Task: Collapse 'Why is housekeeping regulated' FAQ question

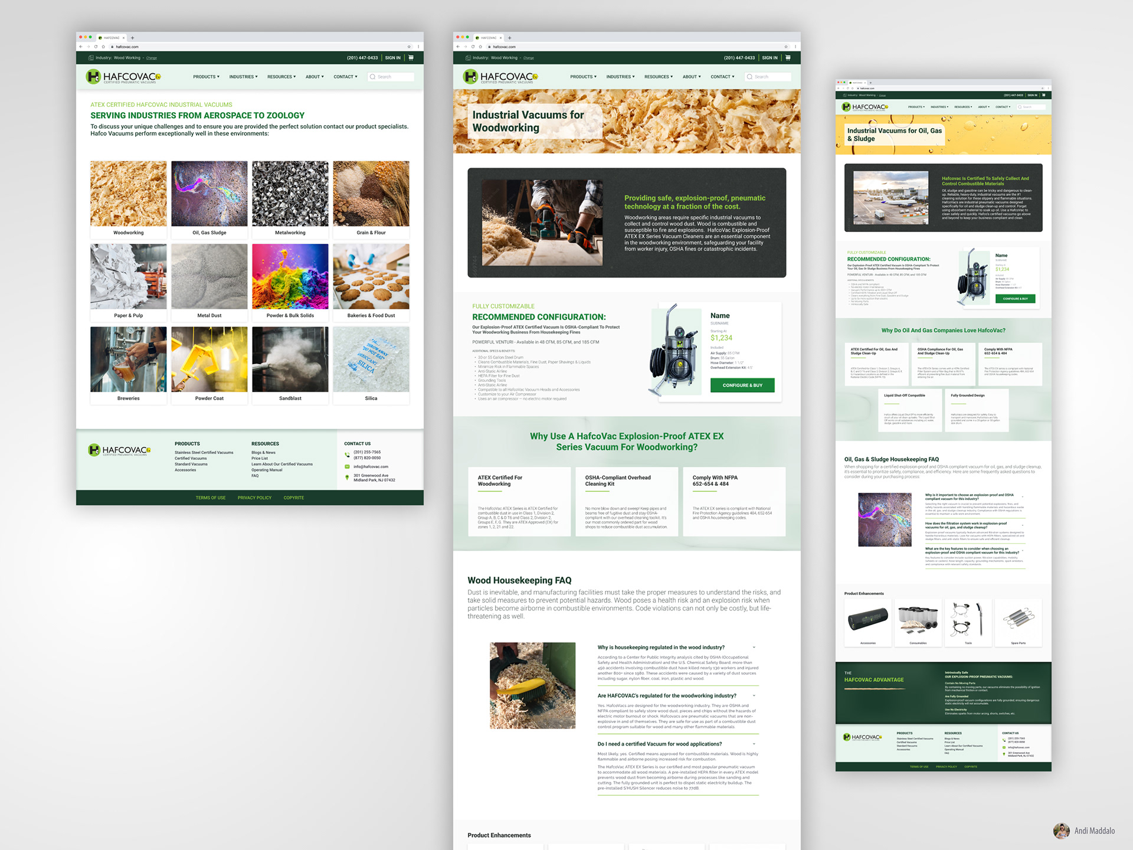Action: (x=754, y=648)
